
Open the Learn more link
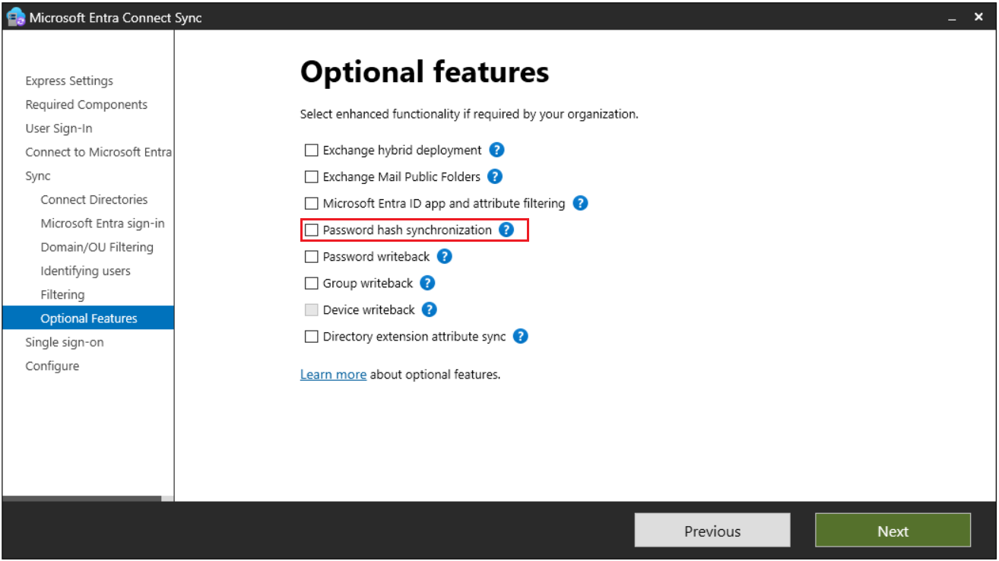[x=333, y=374]
